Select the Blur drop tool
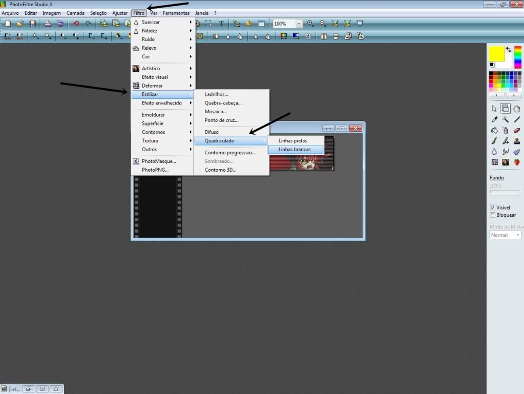Screen dimensions: 524x394 click(x=494, y=151)
